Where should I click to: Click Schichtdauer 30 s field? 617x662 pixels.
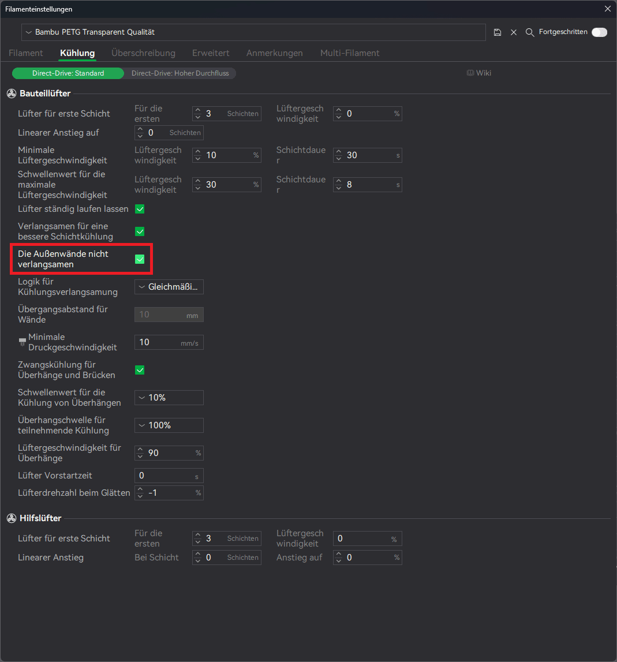tap(368, 155)
